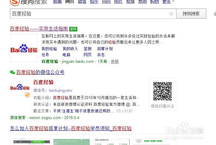The width and height of the screenshot is (216, 145).
Task: Open the 回享计划 sublink
Action: pos(105,49)
